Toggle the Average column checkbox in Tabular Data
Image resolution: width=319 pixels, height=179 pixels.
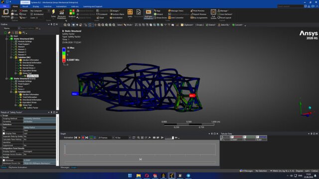tap(257, 137)
